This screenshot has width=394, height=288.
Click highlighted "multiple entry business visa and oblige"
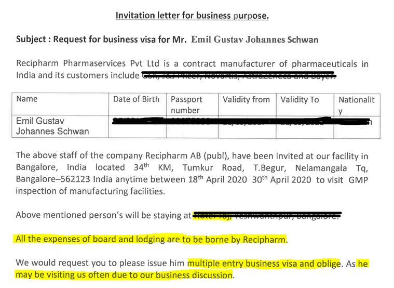point(264,263)
